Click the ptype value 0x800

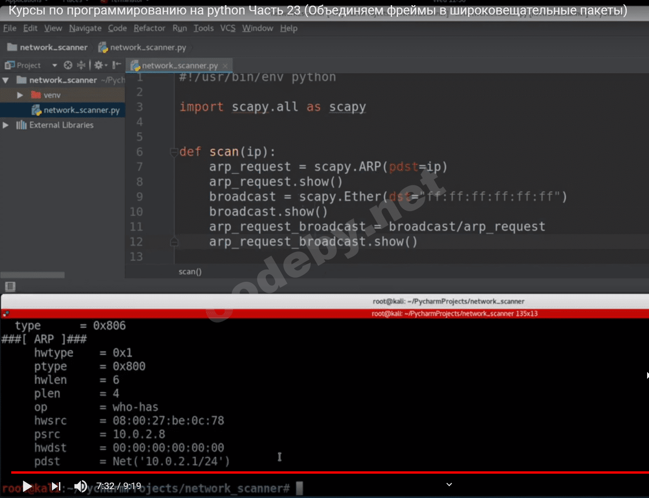click(x=129, y=366)
